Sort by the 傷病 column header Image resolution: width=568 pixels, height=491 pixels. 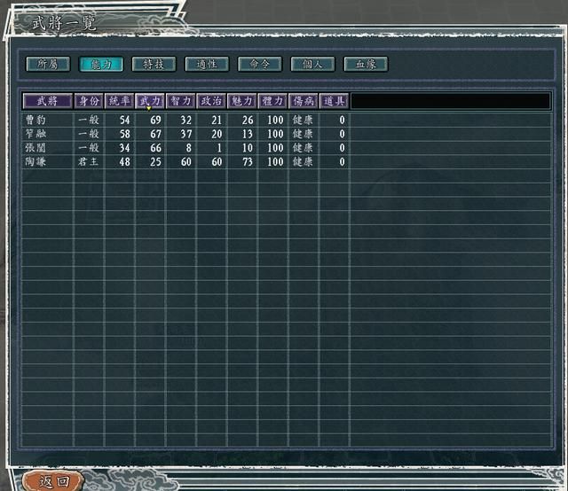coord(304,101)
